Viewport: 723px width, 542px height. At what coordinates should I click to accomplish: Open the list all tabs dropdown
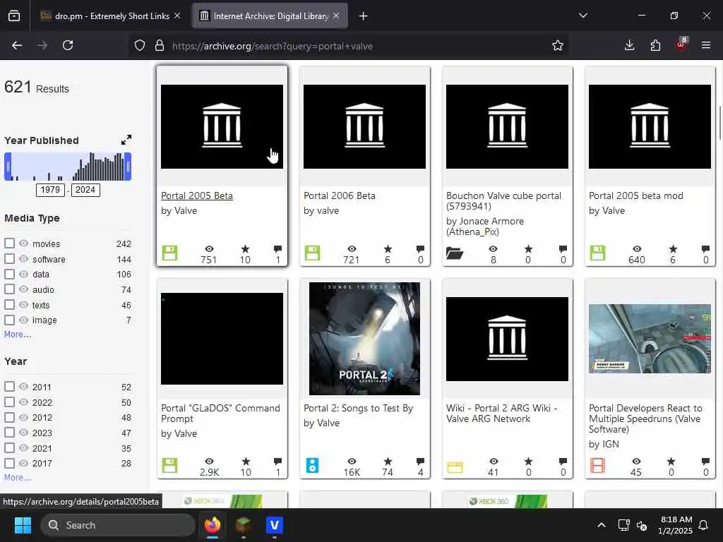[582, 16]
